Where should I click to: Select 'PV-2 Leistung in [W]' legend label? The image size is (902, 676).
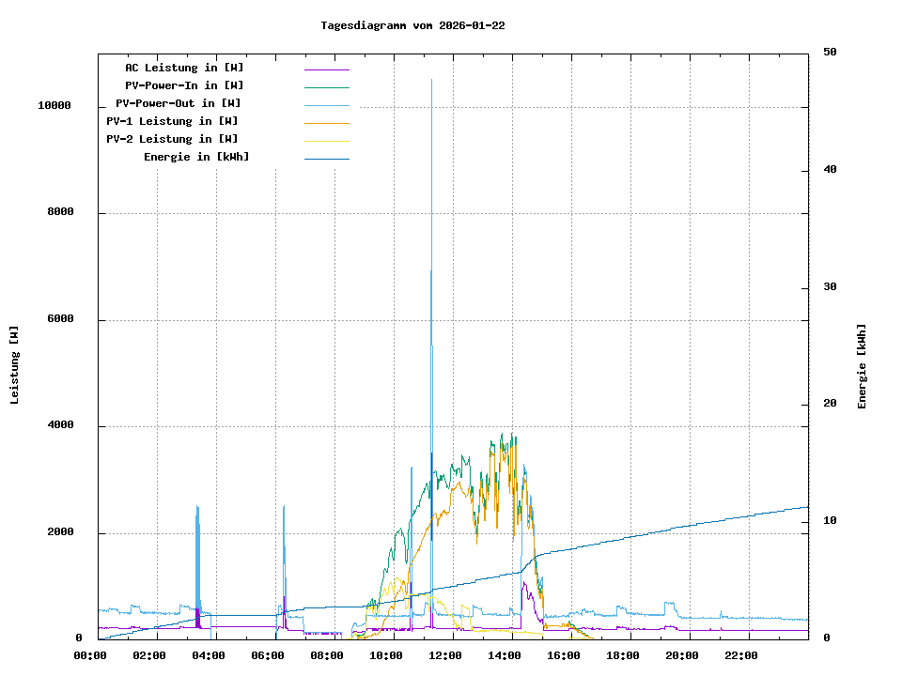click(x=172, y=139)
